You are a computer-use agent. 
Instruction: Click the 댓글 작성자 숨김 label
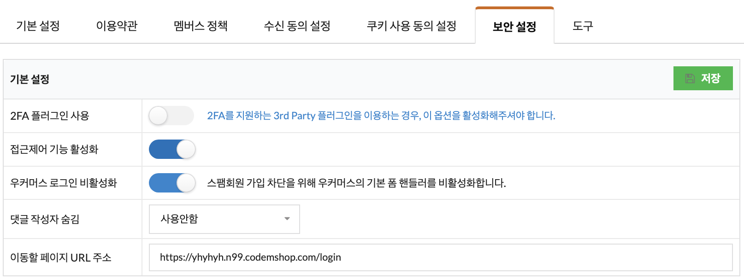[45, 219]
